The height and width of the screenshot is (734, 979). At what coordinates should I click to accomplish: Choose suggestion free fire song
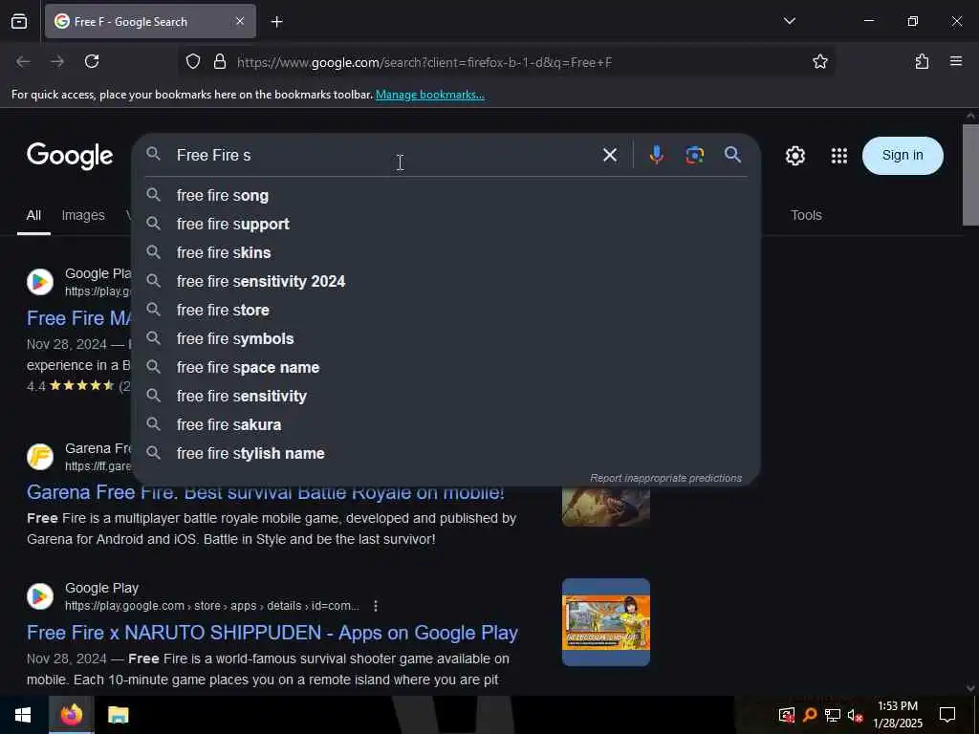click(446, 195)
